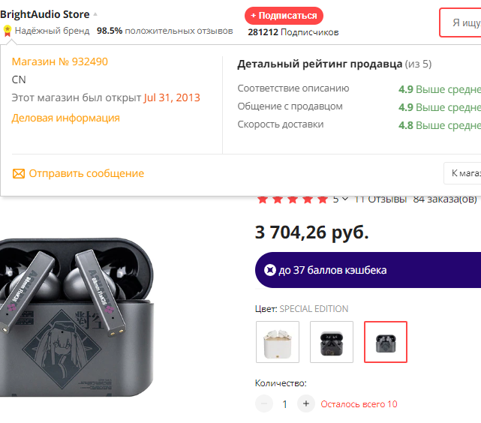The width and height of the screenshot is (481, 423).
Task: Click the Отправить сообщение link
Action: [x=86, y=173]
